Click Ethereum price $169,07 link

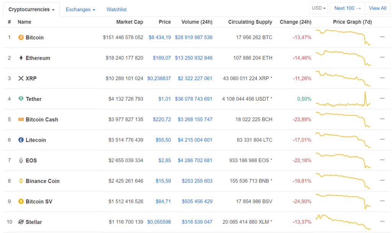[x=162, y=58]
